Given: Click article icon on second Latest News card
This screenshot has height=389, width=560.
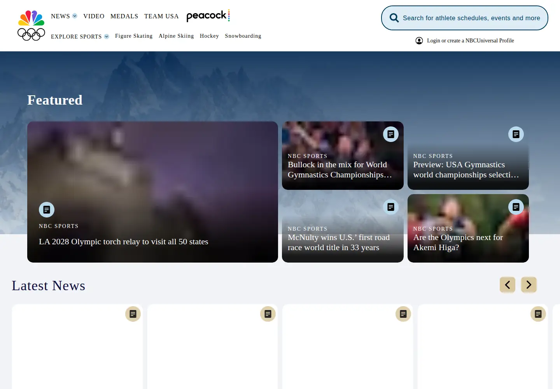Looking at the screenshot, I should (268, 314).
